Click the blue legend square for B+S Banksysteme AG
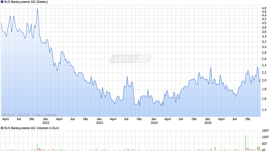Screen dimensions: 273x153 point(2,2)
